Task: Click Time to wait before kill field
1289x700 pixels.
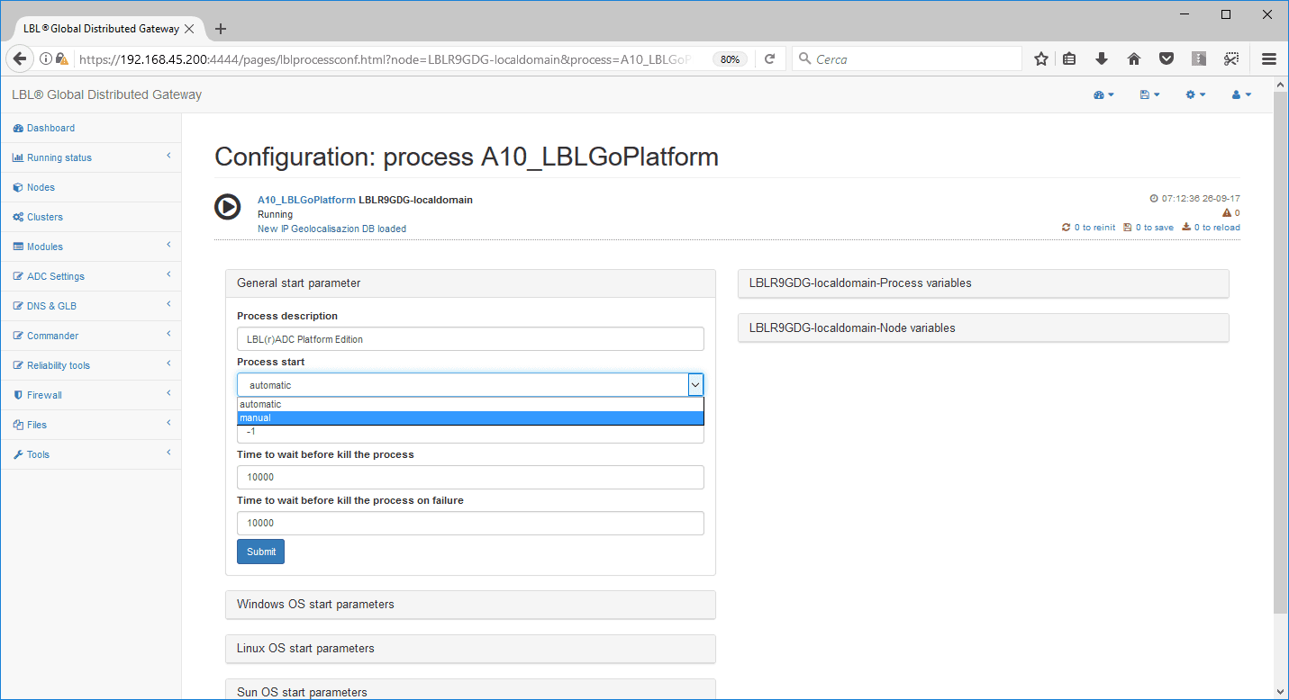Action: pyautogui.click(x=470, y=477)
